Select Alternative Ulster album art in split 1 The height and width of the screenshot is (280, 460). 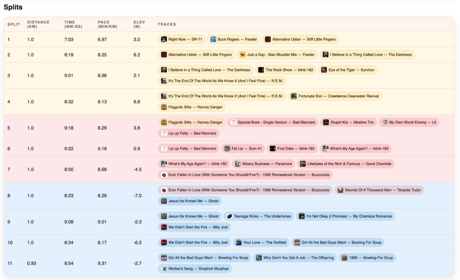(268, 40)
